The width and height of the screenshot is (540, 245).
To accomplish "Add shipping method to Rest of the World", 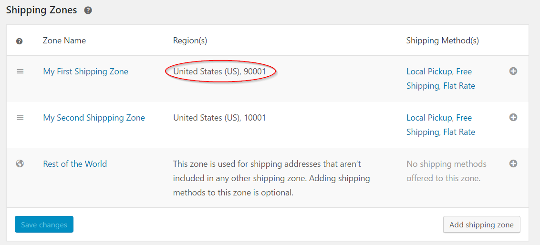I will [x=513, y=163].
